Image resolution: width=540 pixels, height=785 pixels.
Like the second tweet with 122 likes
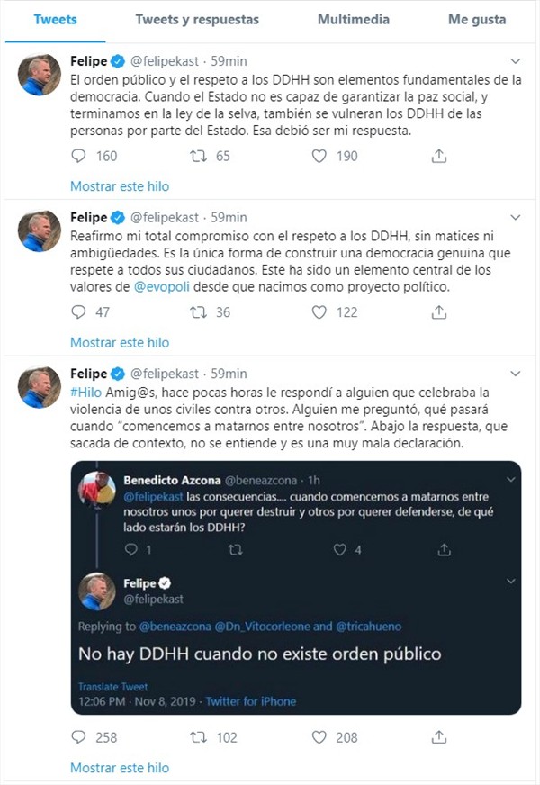[319, 311]
